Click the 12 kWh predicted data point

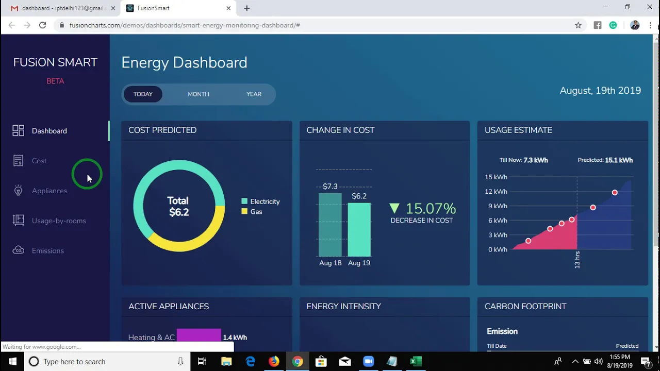point(615,192)
